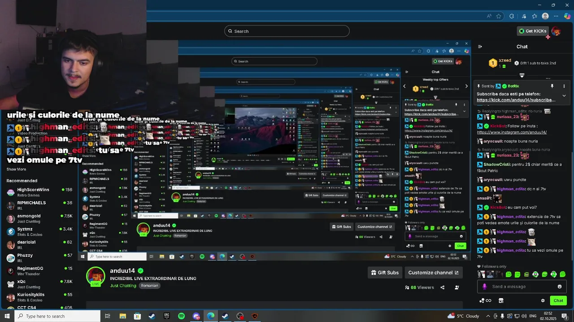Open File Explorer from the taskbar
This screenshot has height=322, width=574.
click(122, 316)
